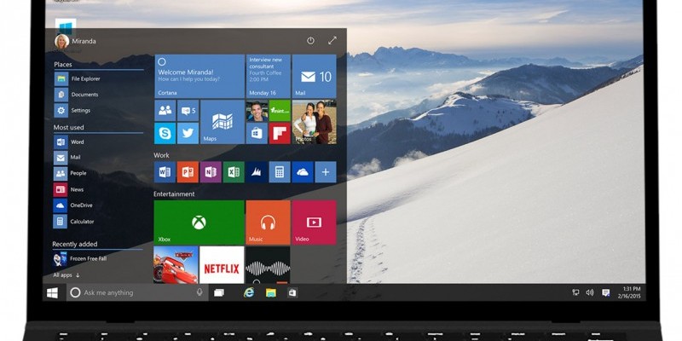Open the Store tile in the tile grid

tap(257, 133)
